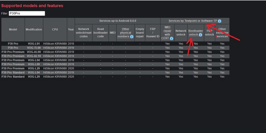Viewport: 266px width, 133px height.
Task: Click info icon next to Other physical numbers
Action: (x=132, y=36)
